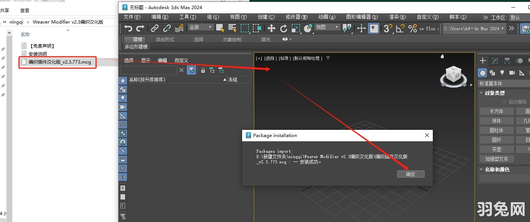
Task: Collapse the 对象类型 rollout
Action: pos(481,93)
